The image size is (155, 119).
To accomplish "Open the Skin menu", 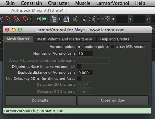I will point(10,3).
